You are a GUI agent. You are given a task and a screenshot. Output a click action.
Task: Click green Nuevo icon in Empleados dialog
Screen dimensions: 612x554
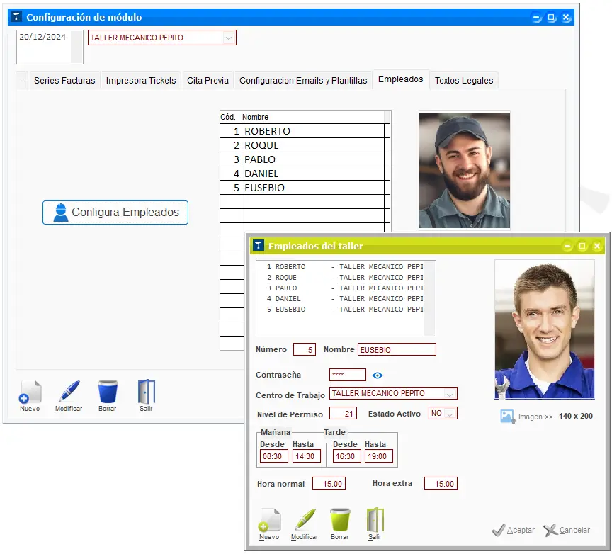269,521
